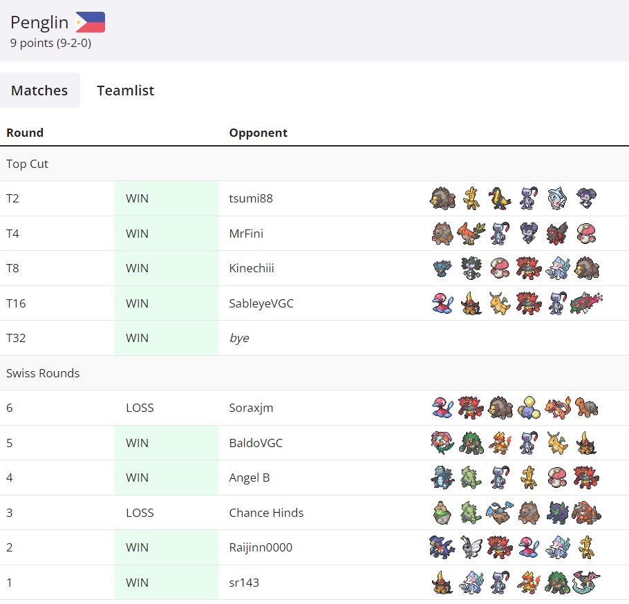
Task: Select the Ursaluna sprite in tsumi88's team
Action: [x=442, y=198]
